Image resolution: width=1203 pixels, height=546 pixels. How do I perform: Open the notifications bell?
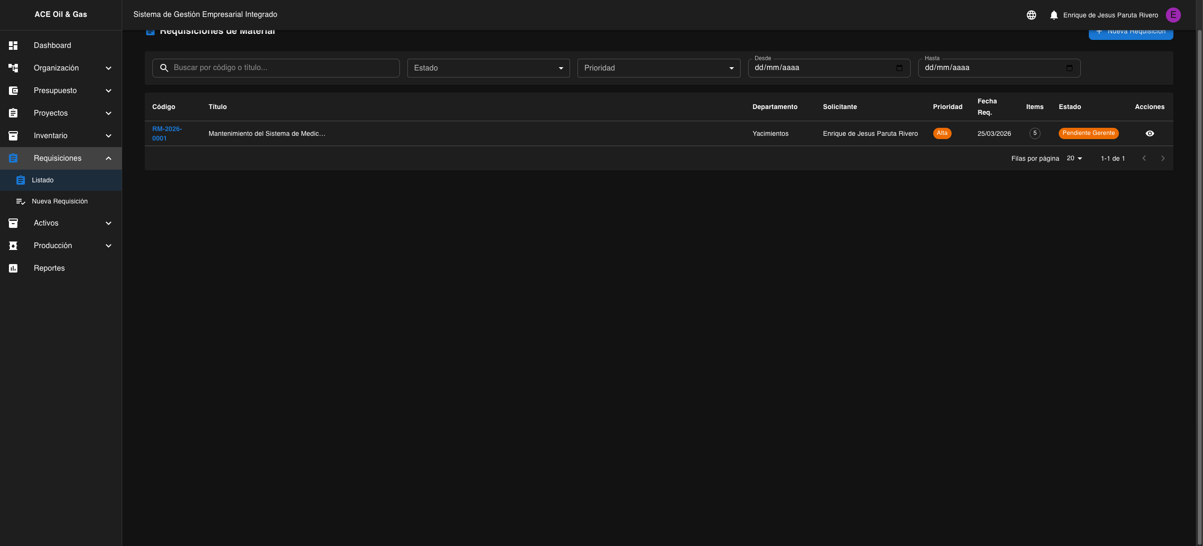coord(1054,15)
